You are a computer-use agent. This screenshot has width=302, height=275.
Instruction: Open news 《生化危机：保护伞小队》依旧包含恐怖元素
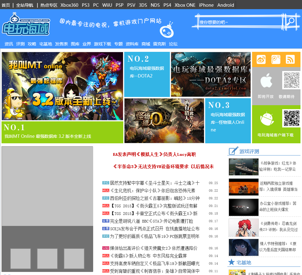tap(153, 191)
